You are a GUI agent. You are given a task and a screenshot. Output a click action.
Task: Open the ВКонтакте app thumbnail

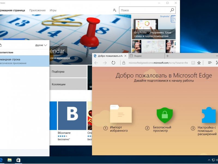[x=72, y=116]
